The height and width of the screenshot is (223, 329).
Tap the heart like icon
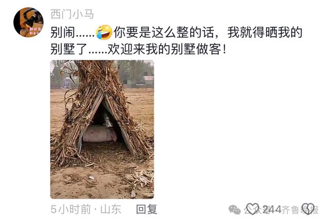coord(252,209)
